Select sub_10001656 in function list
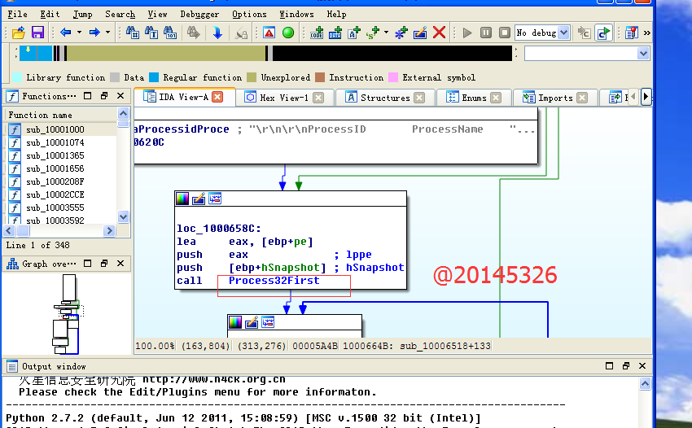The image size is (692, 428). (x=55, y=168)
